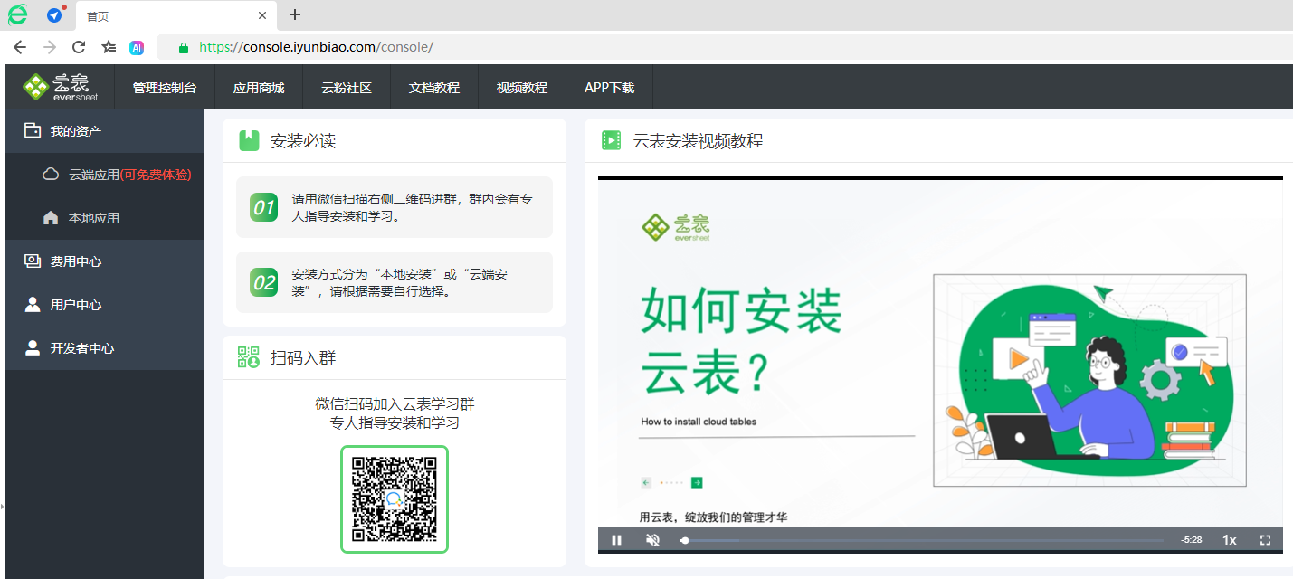
Task: Click the 01 step badge
Action: coord(263,207)
